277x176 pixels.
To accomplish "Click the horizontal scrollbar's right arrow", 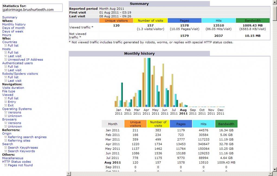I will (270, 174).
